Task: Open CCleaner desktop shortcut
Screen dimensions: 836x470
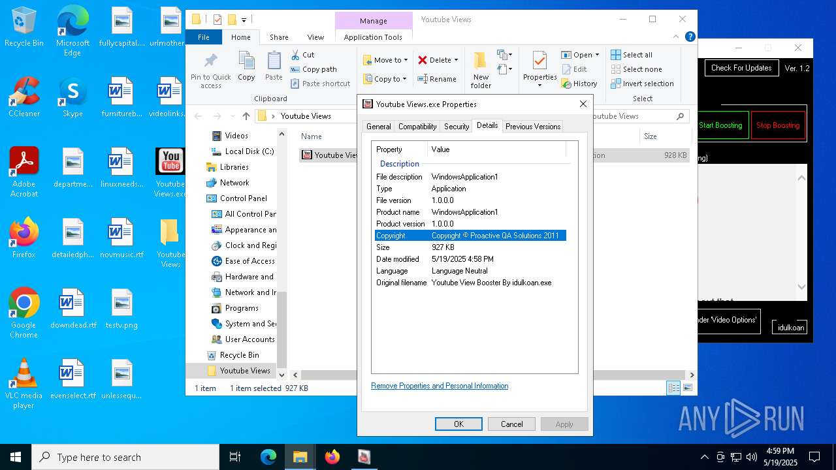Action: click(x=24, y=97)
